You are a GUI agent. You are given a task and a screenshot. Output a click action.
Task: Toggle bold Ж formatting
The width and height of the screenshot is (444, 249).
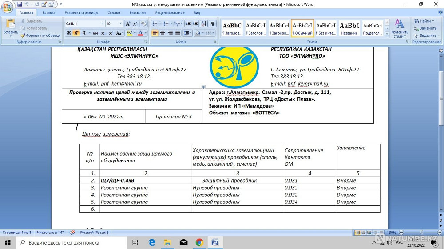(x=69, y=33)
